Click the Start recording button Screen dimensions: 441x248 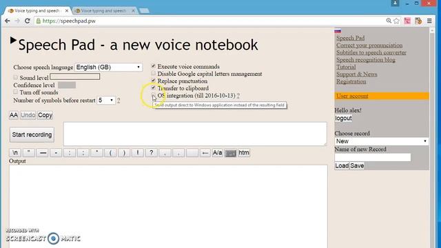32,135
